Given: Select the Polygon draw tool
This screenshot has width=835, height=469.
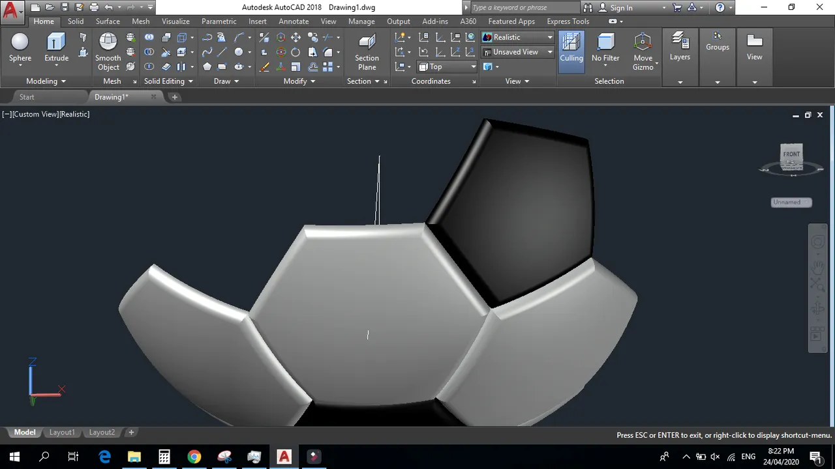Looking at the screenshot, I should [x=207, y=66].
